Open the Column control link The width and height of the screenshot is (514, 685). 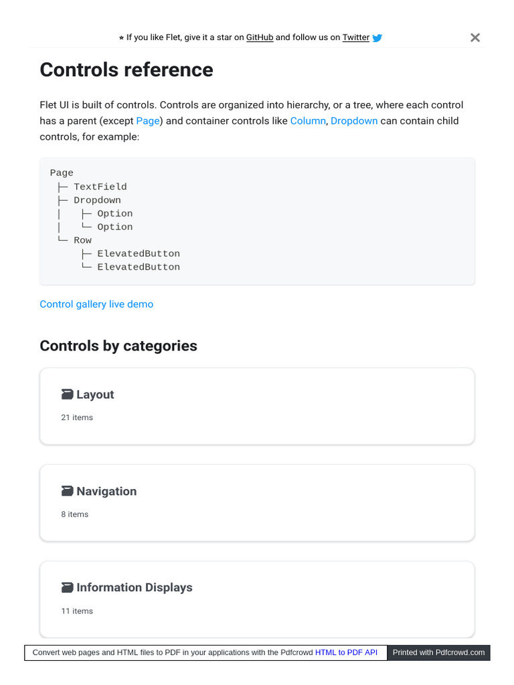point(307,121)
